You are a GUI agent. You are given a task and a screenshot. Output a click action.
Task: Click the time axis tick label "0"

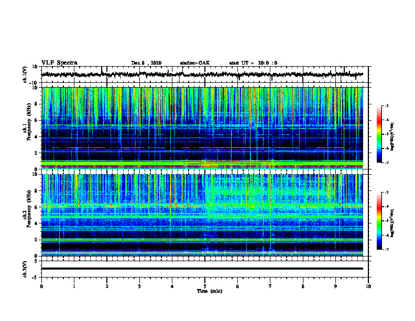tap(41, 286)
